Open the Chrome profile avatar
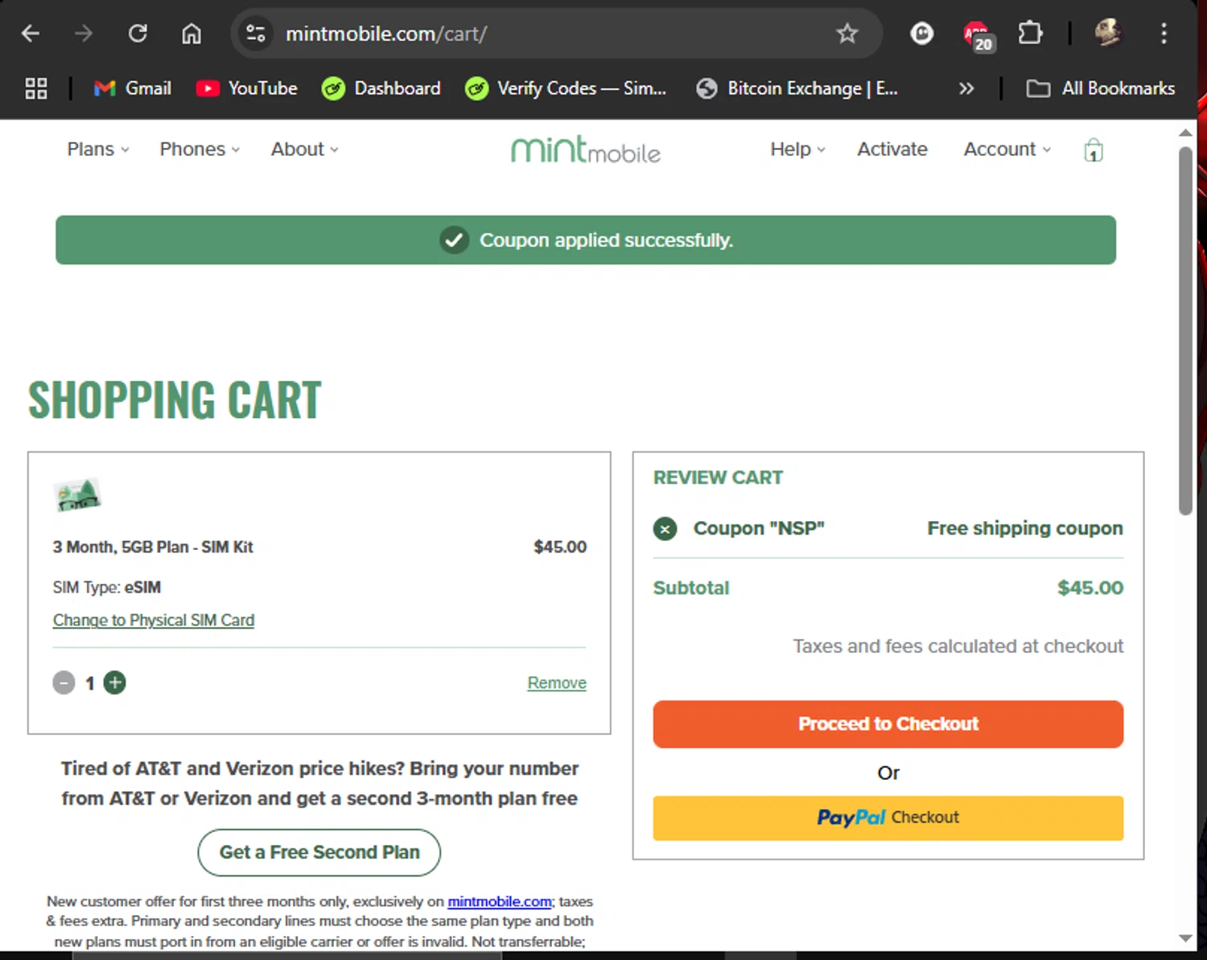 1108,33
